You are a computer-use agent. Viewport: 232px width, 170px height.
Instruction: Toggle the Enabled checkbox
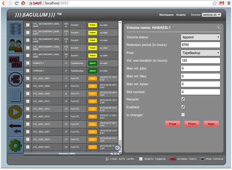[x=183, y=107]
